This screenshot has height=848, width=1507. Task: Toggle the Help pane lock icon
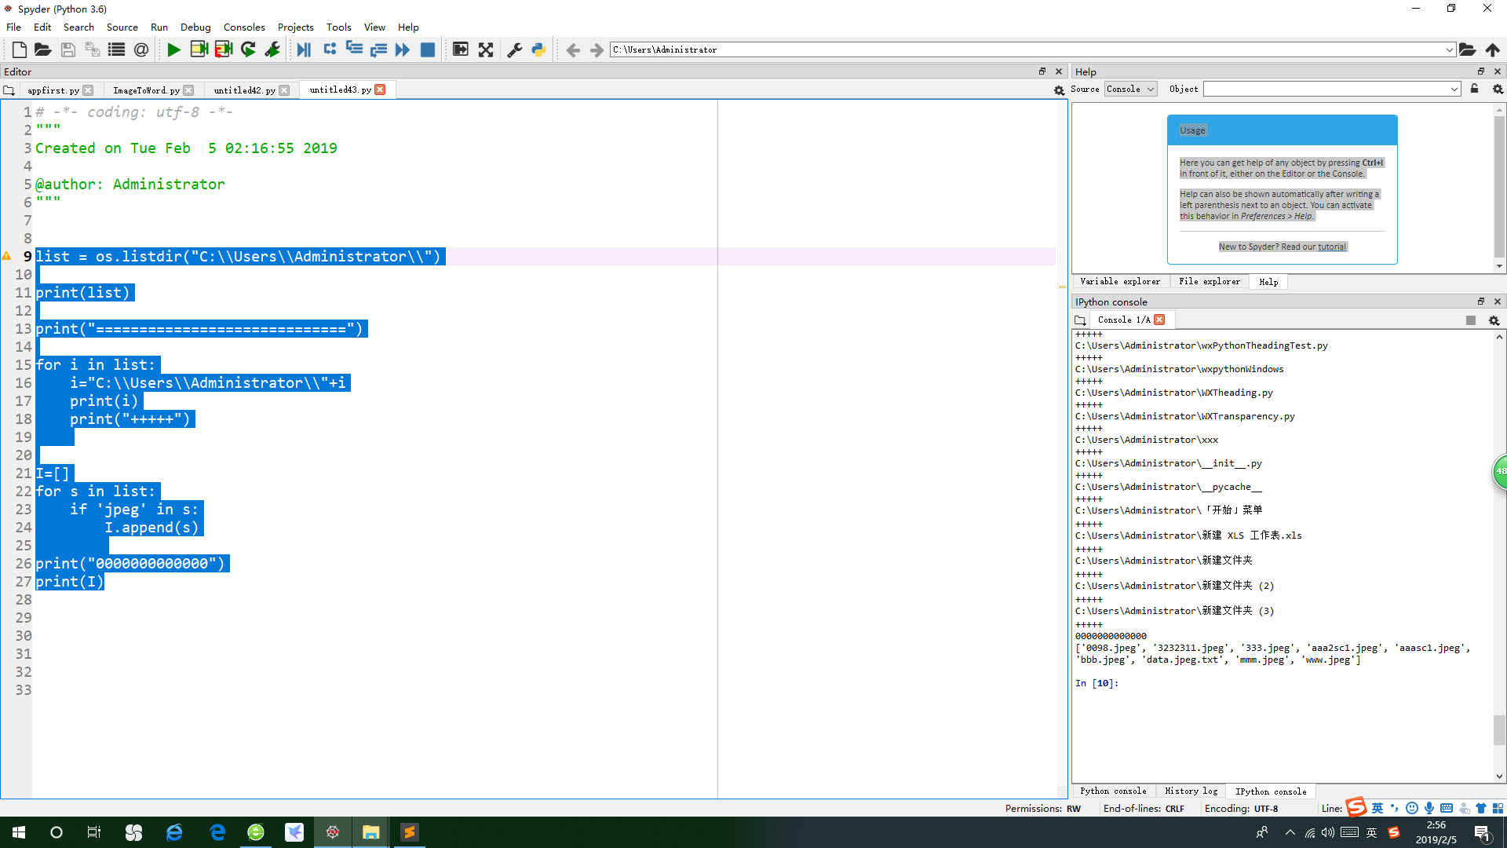click(1474, 89)
